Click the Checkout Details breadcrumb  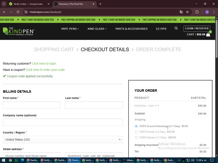[x=105, y=50]
